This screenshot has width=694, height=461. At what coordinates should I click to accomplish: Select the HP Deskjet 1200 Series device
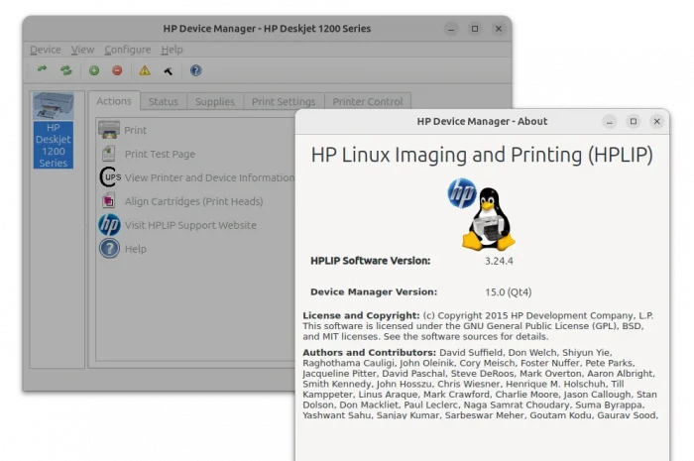[54, 131]
